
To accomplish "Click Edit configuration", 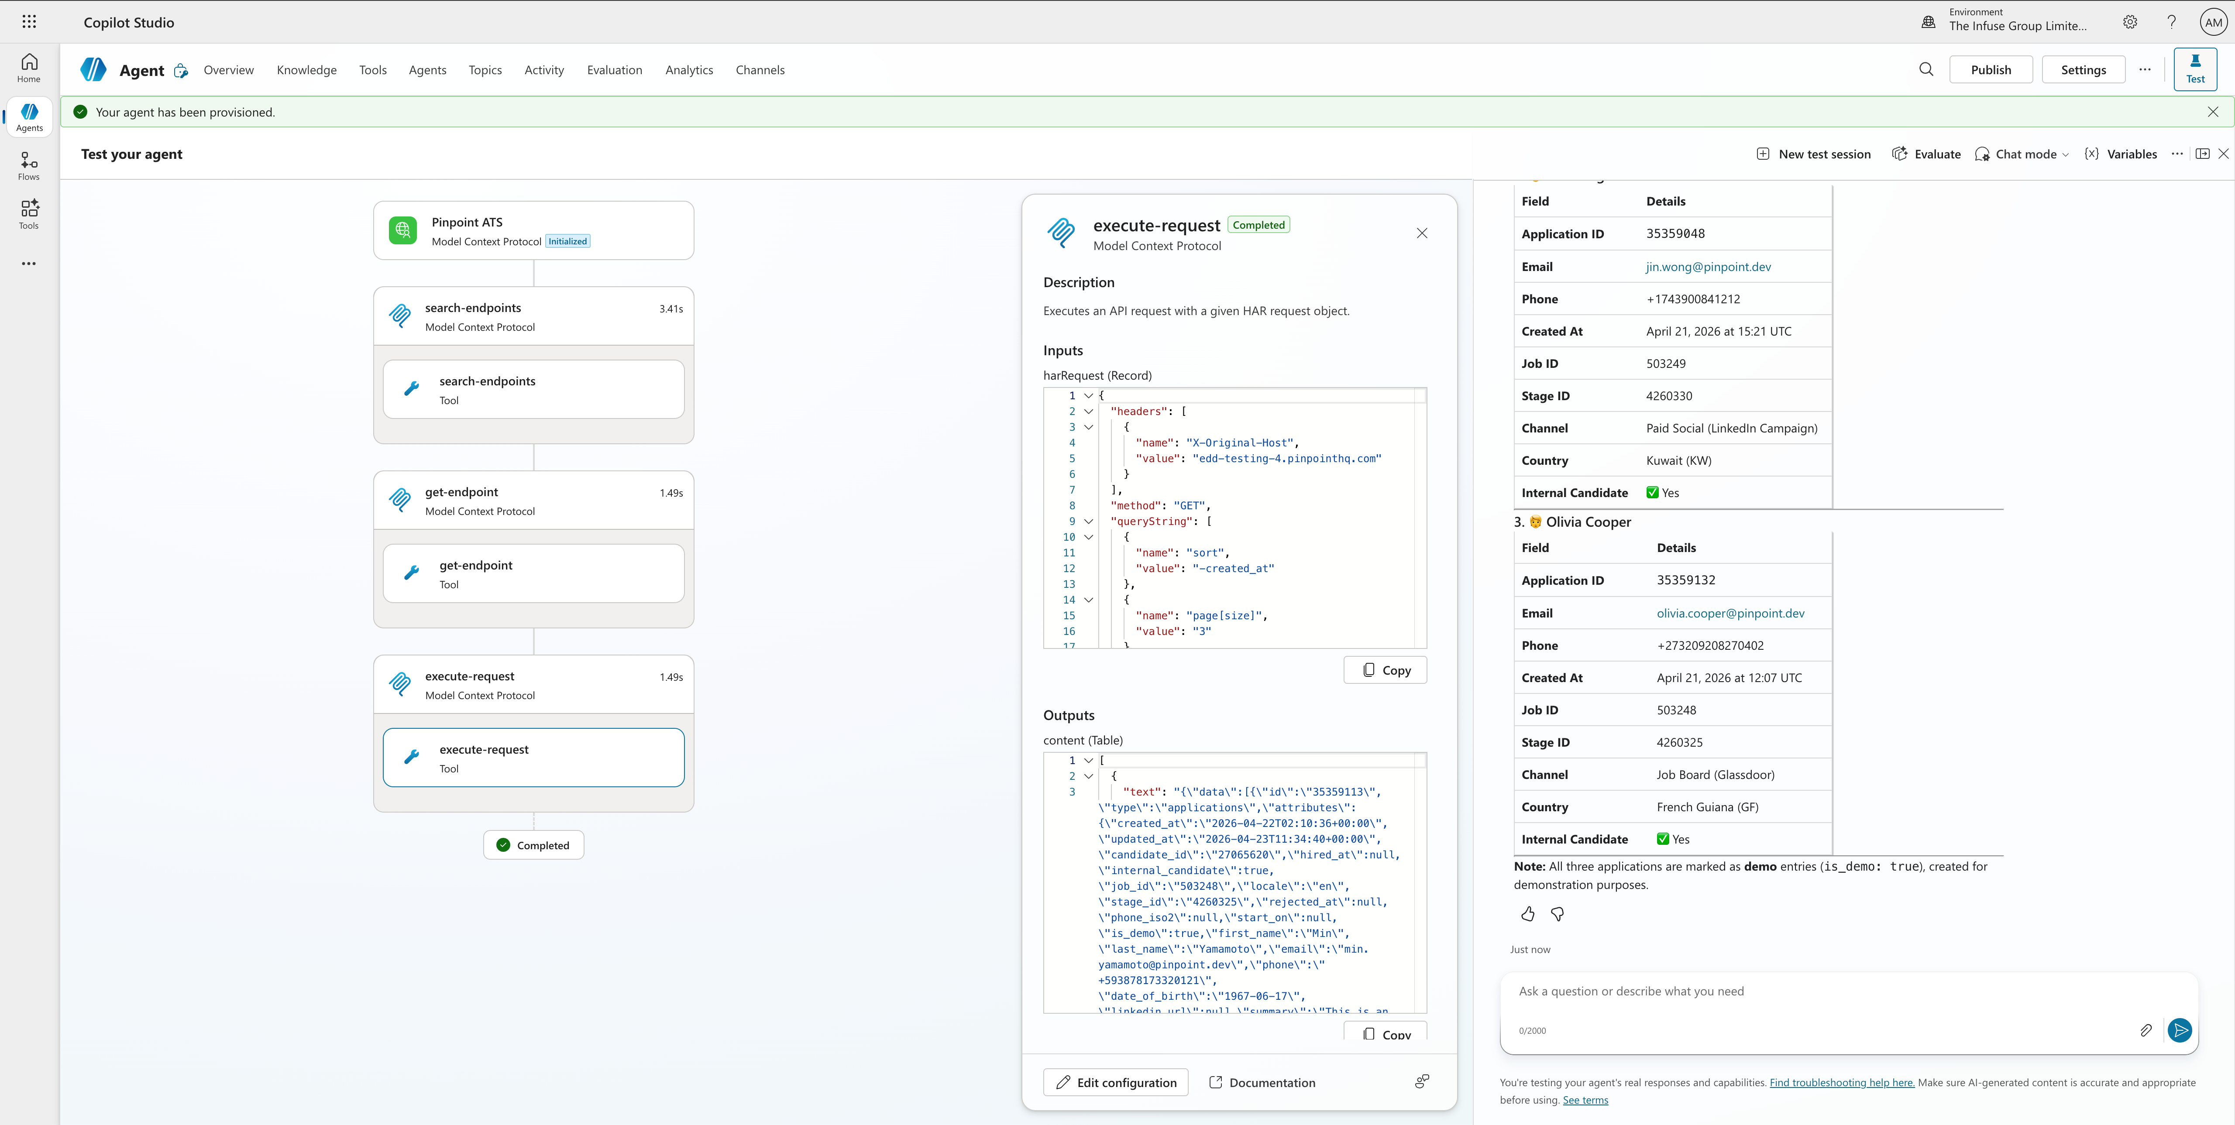I will click(x=1116, y=1083).
